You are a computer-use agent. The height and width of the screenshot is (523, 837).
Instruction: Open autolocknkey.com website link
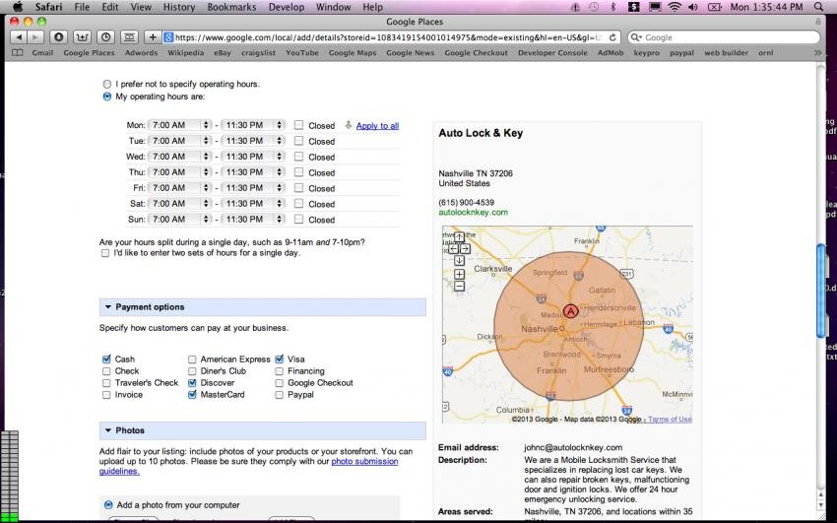(x=473, y=213)
